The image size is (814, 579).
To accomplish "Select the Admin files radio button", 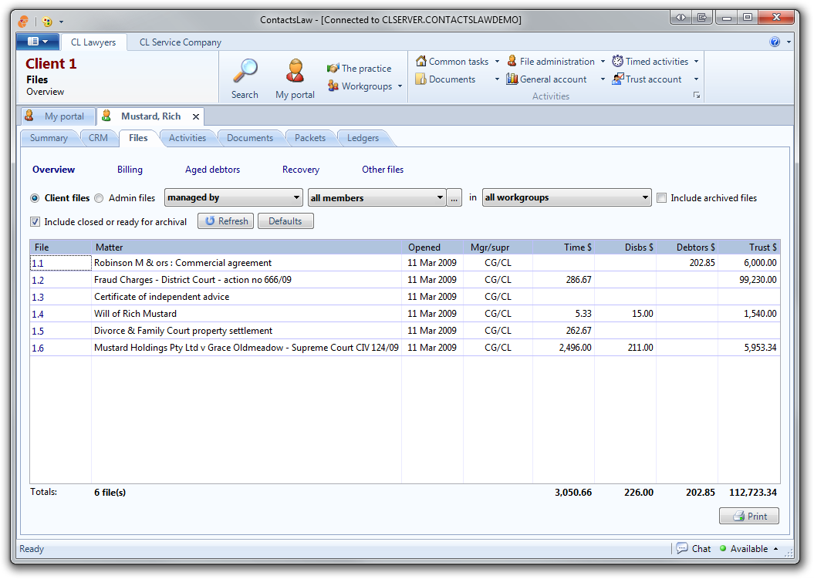I will click(x=100, y=198).
